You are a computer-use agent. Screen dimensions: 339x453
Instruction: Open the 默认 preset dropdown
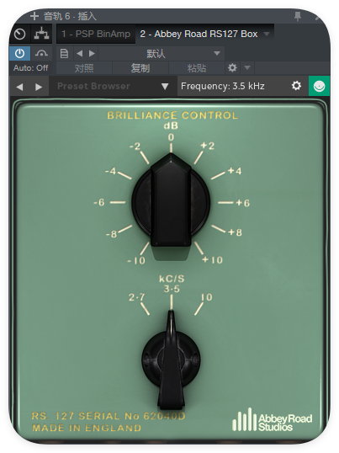click(162, 53)
